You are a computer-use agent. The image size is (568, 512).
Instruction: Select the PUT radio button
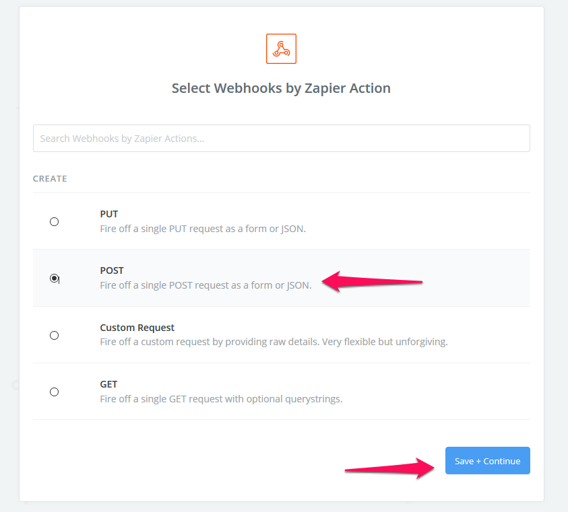[55, 221]
